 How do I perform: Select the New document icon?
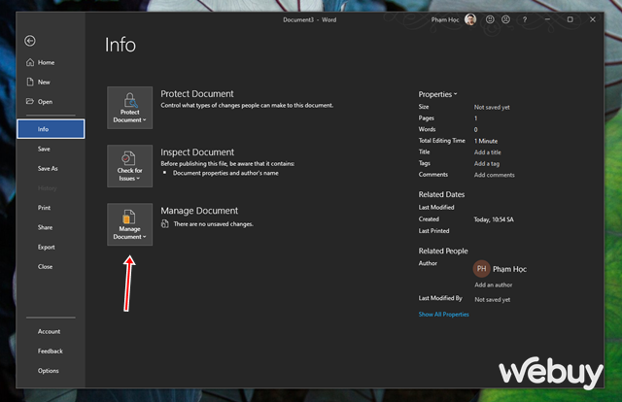30,82
